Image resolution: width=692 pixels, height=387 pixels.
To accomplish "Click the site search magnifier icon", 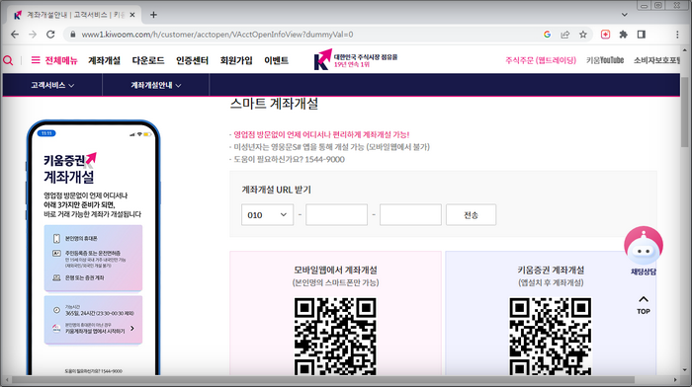I will click(x=8, y=60).
